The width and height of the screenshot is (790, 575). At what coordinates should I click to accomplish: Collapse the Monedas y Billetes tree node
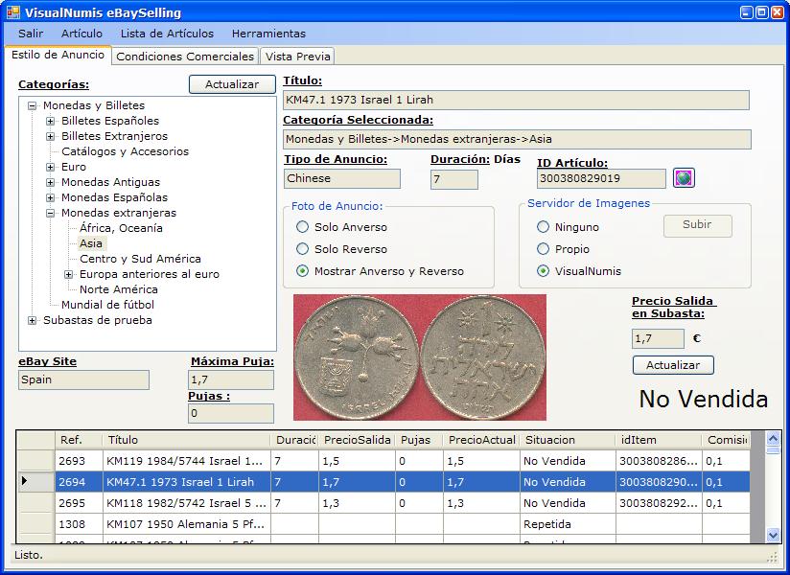point(33,105)
